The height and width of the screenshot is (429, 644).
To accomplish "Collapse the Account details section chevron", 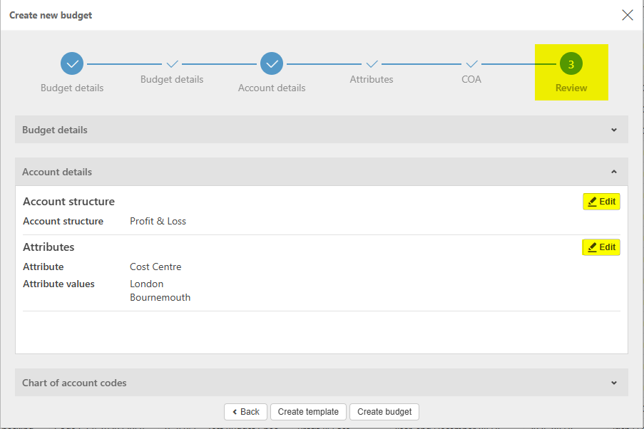I will click(614, 172).
